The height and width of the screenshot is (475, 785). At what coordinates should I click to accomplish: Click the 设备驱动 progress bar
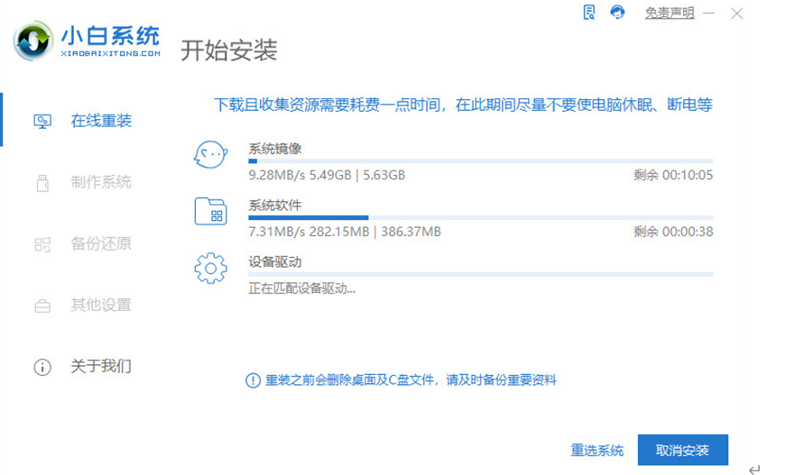coord(481,275)
